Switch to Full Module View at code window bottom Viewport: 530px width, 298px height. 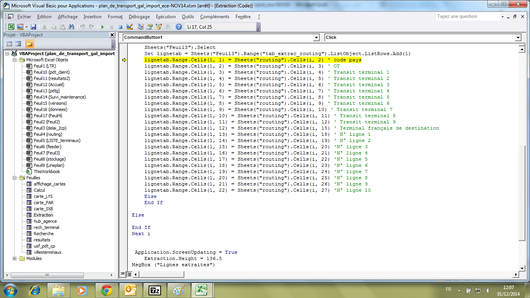pyautogui.click(x=129, y=274)
